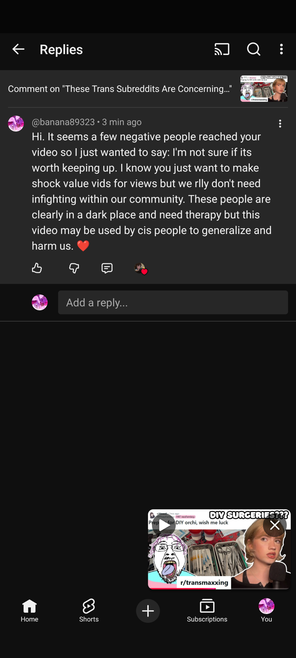
Task: Play the miniplayer video
Action: 164,525
